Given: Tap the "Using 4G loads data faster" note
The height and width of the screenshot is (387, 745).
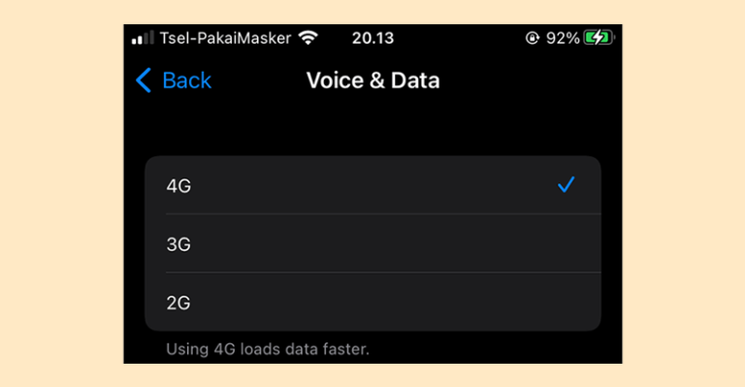Looking at the screenshot, I should click(268, 349).
